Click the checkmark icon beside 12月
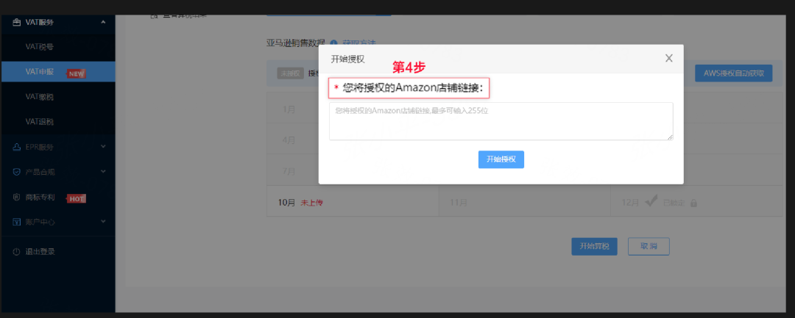The image size is (795, 318). coord(651,202)
